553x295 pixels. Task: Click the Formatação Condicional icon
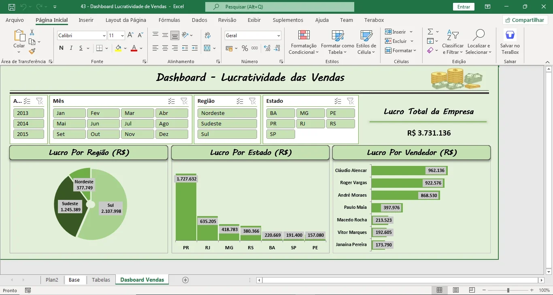coord(304,35)
